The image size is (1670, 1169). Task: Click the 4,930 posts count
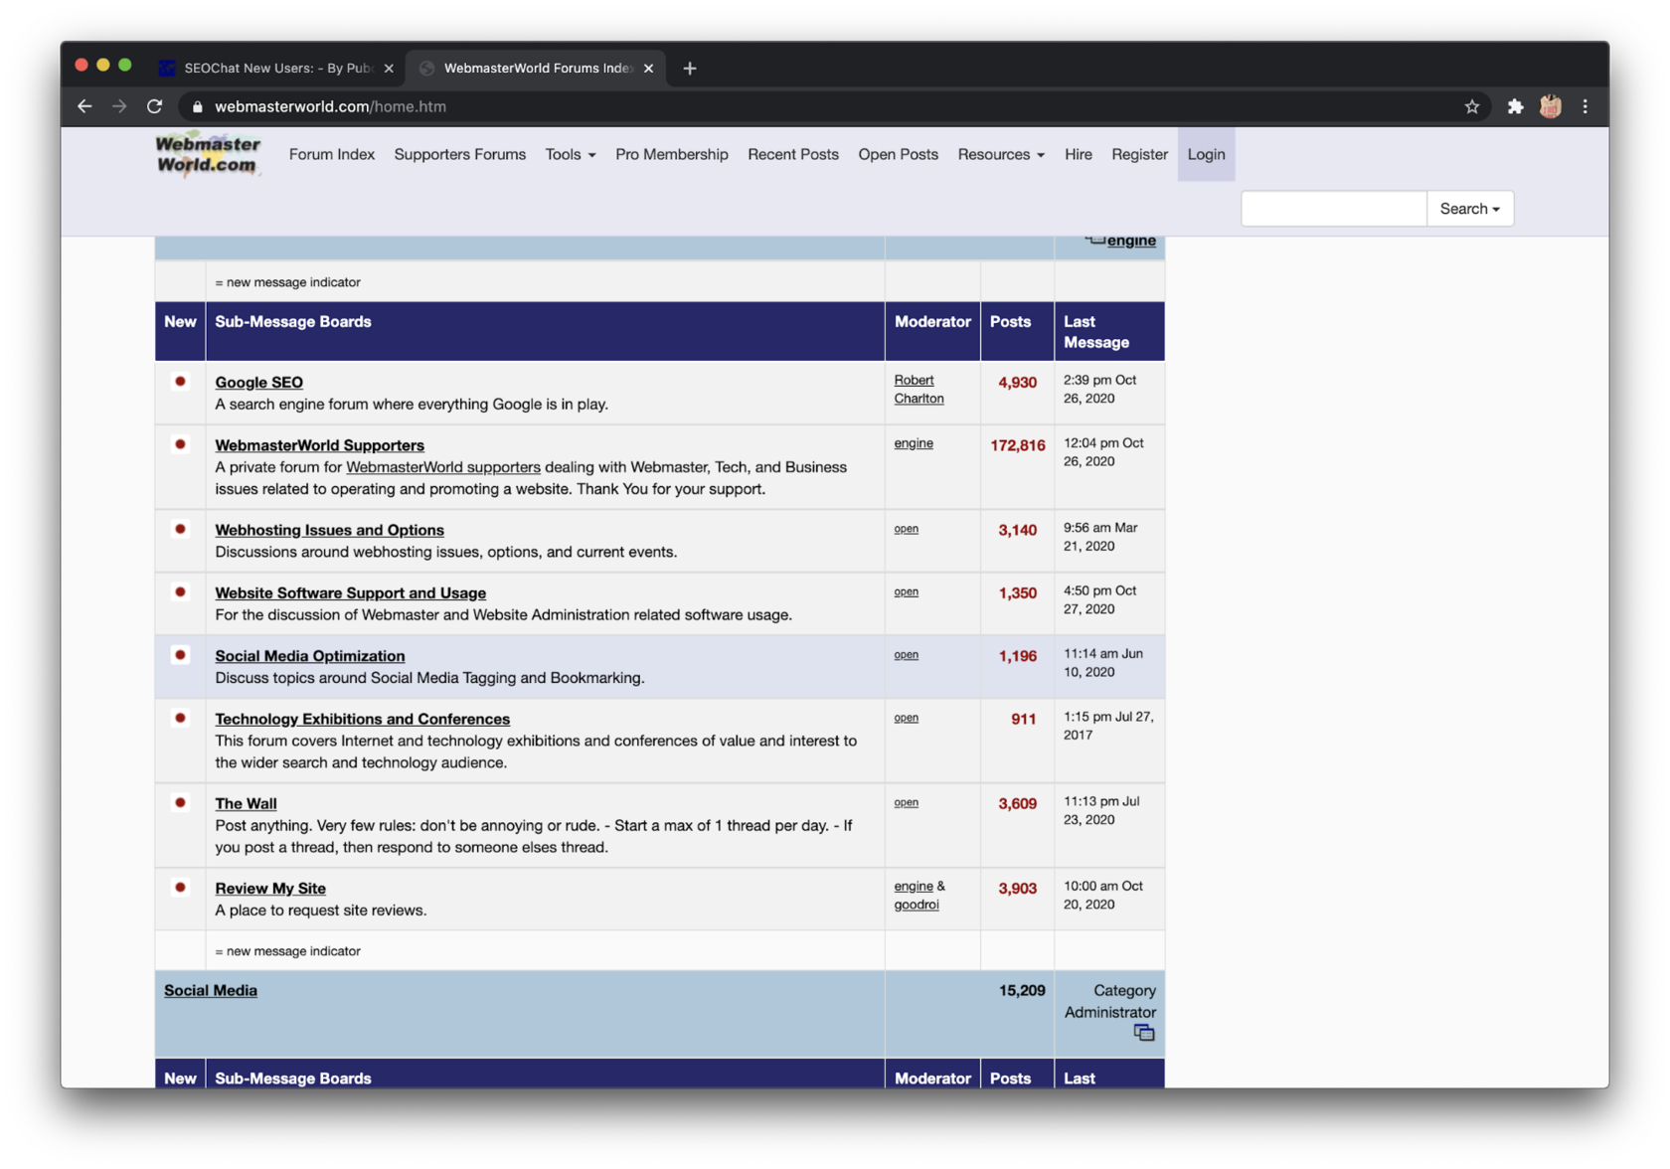click(1018, 383)
